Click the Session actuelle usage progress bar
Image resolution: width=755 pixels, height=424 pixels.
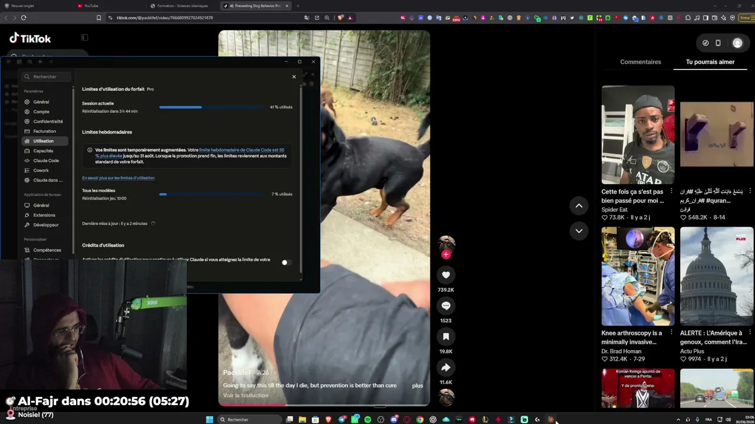click(x=211, y=107)
